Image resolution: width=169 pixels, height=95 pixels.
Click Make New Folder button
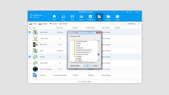point(75,66)
